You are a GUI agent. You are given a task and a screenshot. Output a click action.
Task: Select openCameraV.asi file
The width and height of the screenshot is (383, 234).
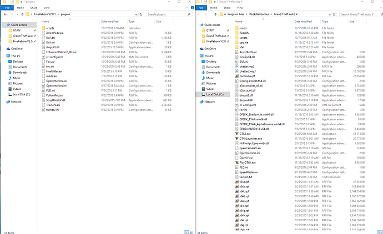pyautogui.click(x=250, y=148)
